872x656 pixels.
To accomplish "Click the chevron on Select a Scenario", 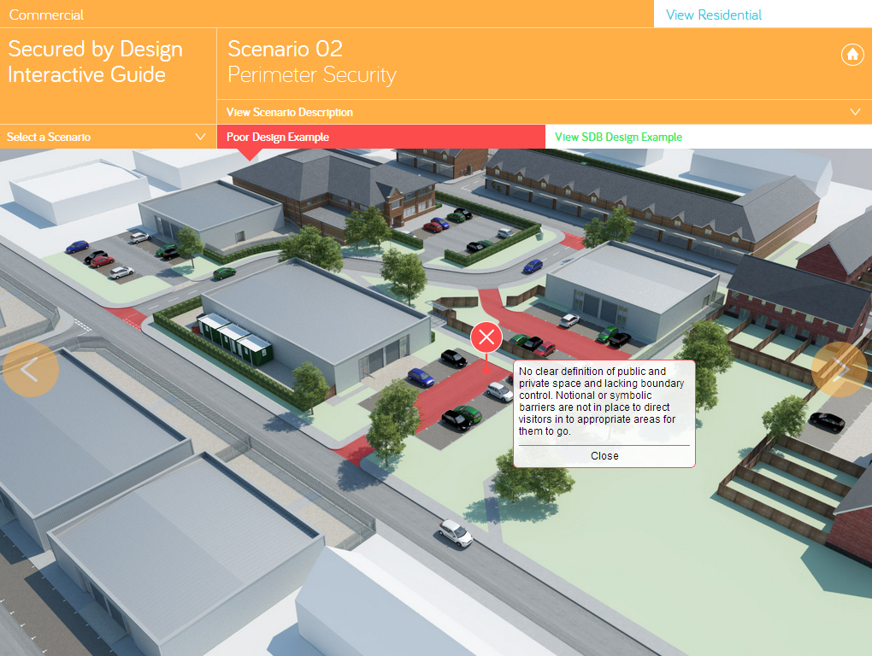I will 201,136.
